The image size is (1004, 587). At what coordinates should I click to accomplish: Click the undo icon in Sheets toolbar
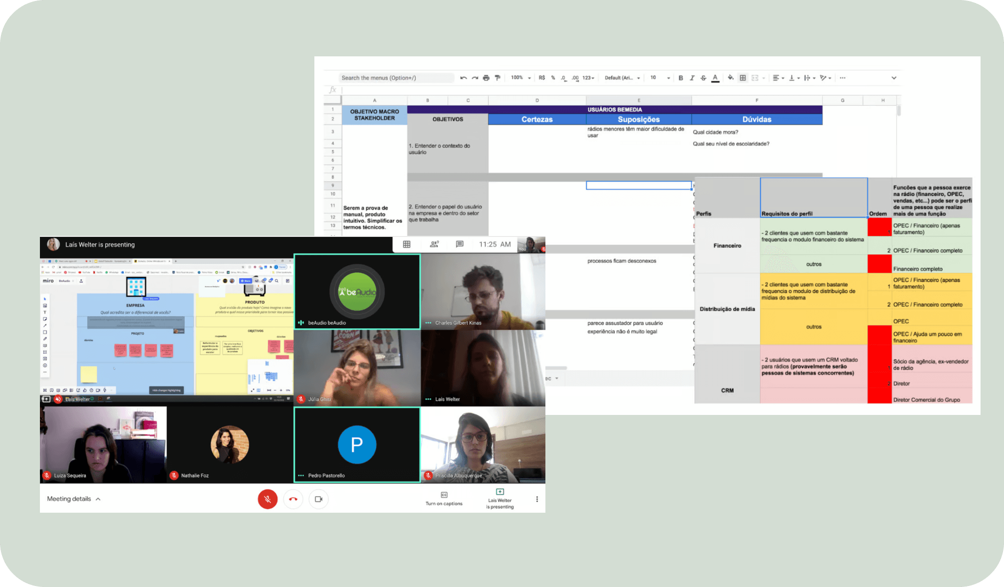click(464, 78)
